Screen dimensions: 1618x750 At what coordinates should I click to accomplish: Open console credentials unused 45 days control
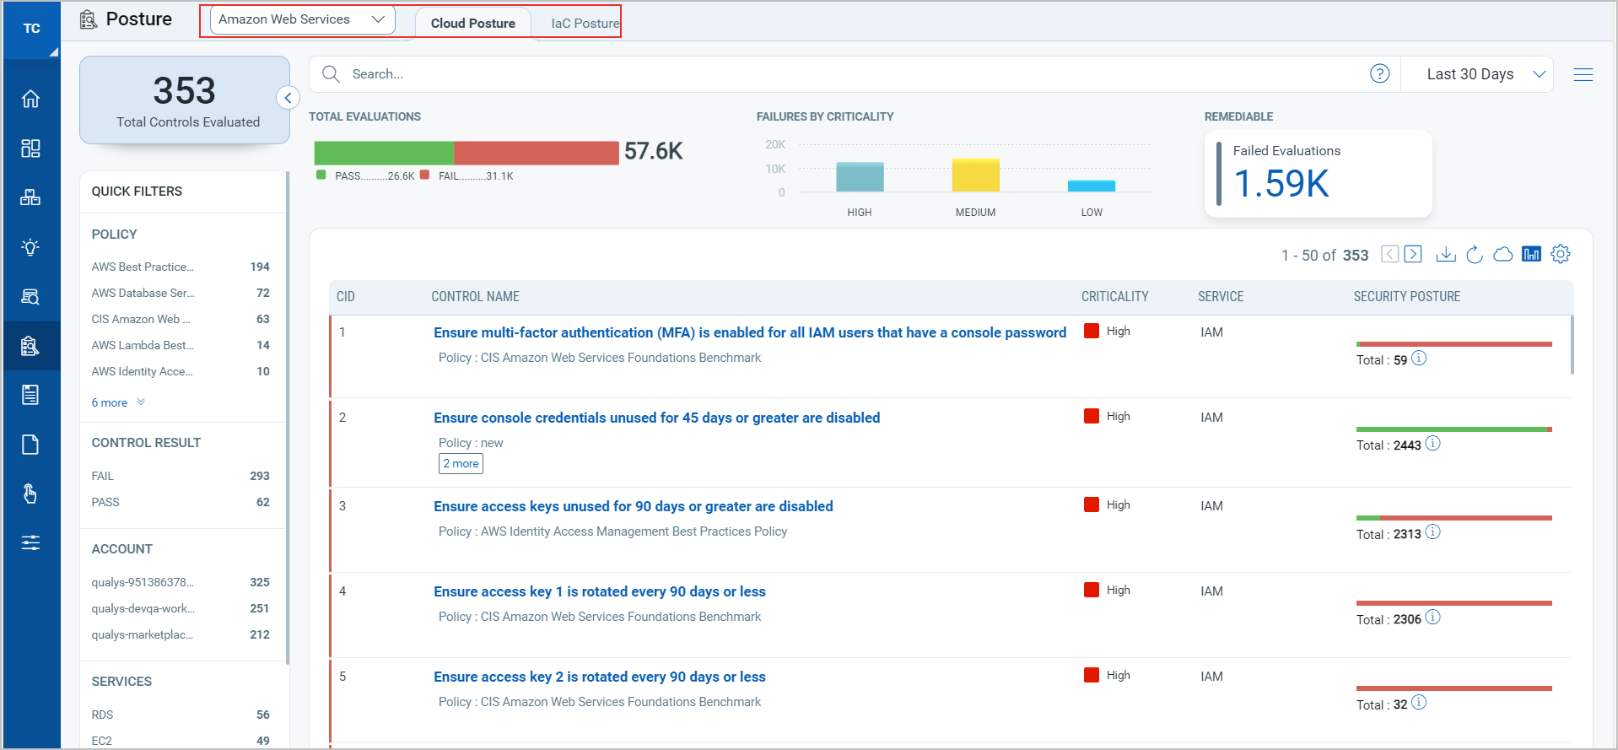pyautogui.click(x=656, y=418)
